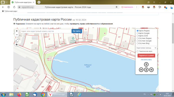Click the page vertical scrollbar thumb
The height and width of the screenshot is (97, 174).
pos(173,33)
